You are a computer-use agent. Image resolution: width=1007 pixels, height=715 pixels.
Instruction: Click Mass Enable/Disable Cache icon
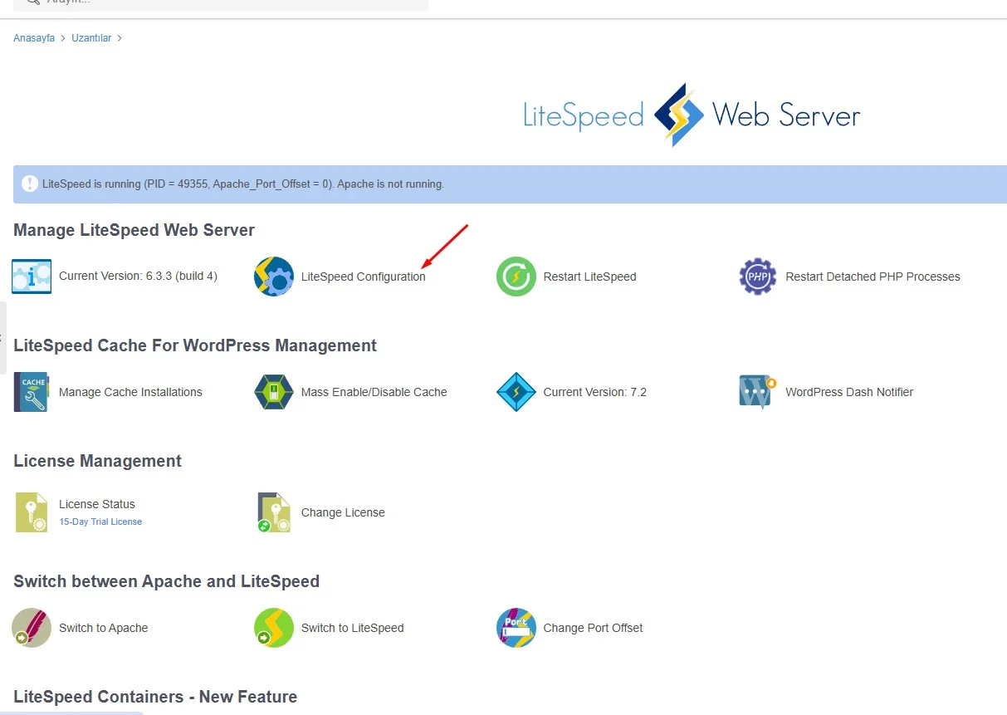click(x=273, y=392)
